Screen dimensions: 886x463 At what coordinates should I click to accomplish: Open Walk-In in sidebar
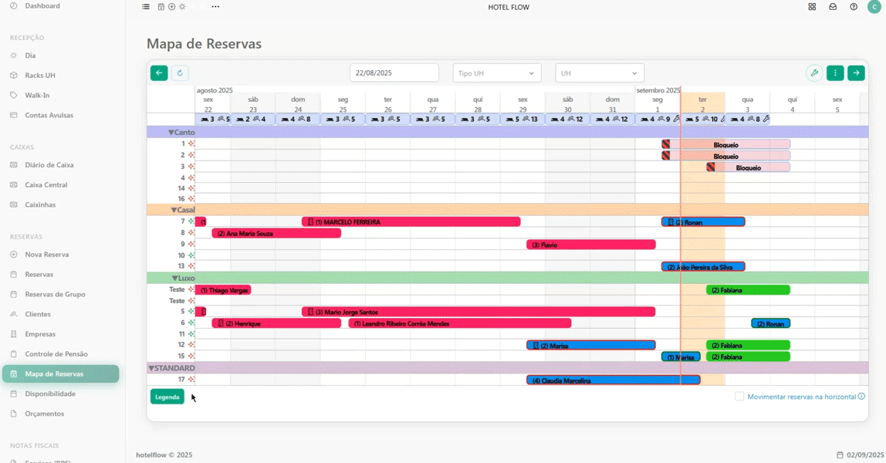[37, 96]
